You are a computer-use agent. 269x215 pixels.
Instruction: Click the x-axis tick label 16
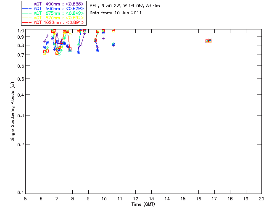click(x=199, y=198)
